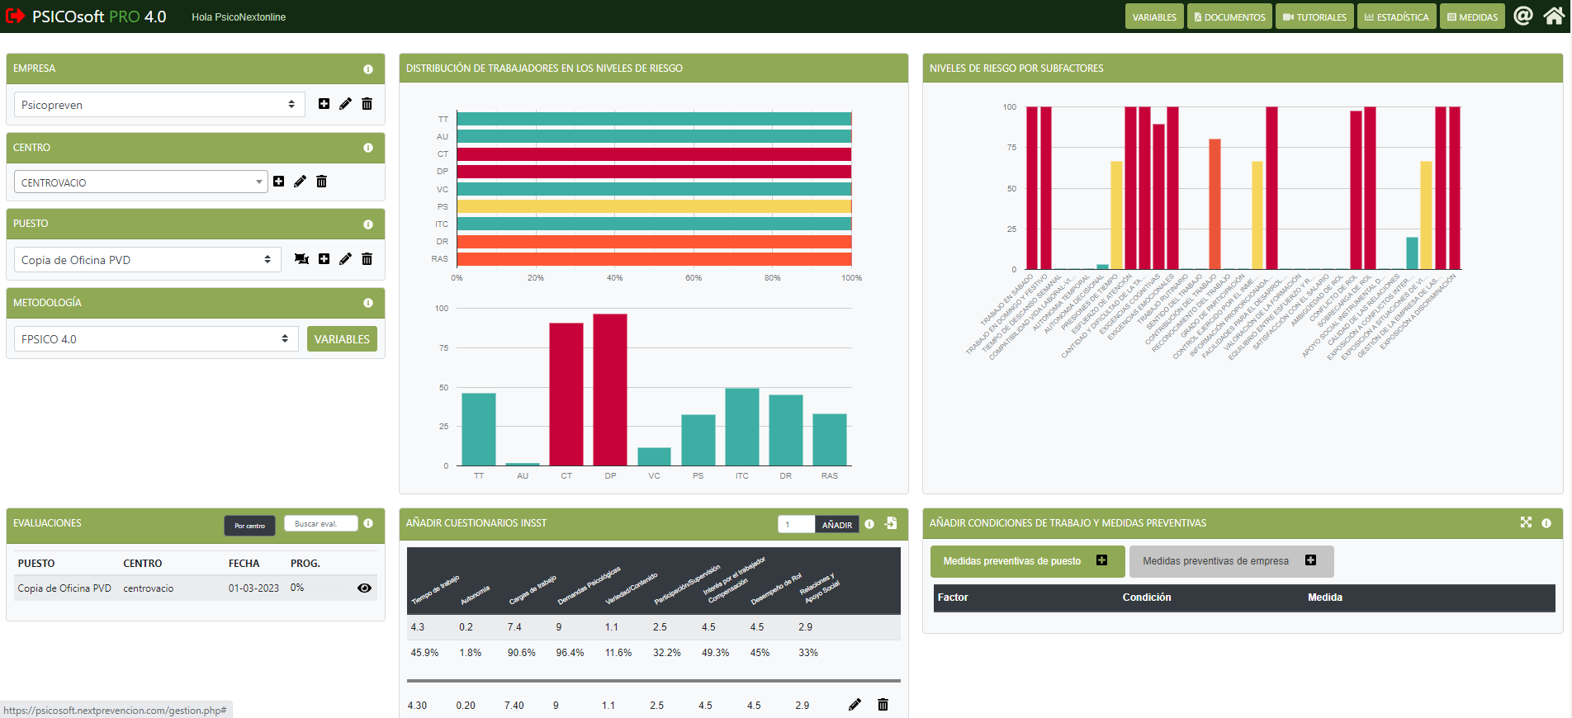Open MEDIDAS in the top navigation
The height and width of the screenshot is (718, 1572).
1472,17
